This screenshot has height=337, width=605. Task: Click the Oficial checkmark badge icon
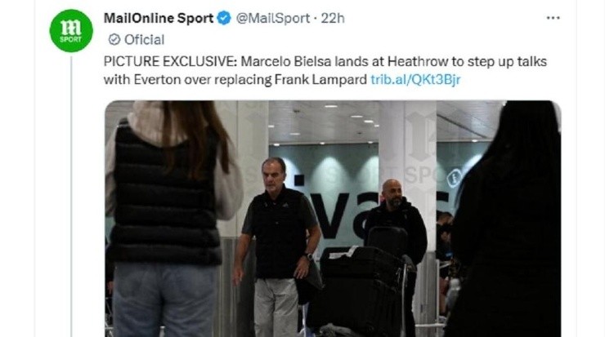coord(114,40)
